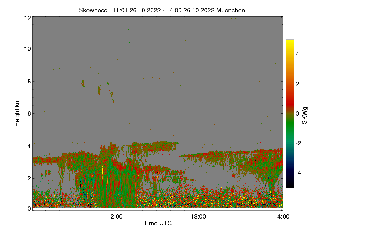Viewport: 372px width, 248px height.
Task: Click the height tick label "10"
Action: (27, 49)
